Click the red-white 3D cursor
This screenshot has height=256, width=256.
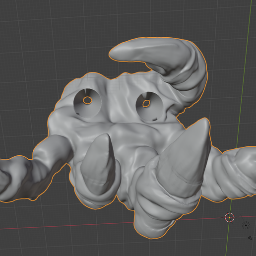point(230,217)
